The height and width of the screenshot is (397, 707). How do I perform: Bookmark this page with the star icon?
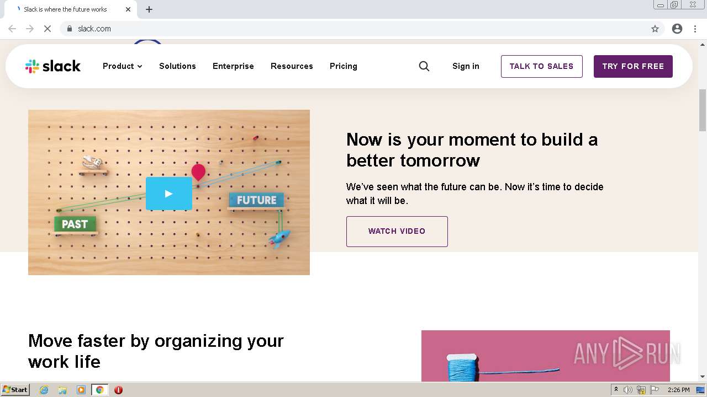655,29
